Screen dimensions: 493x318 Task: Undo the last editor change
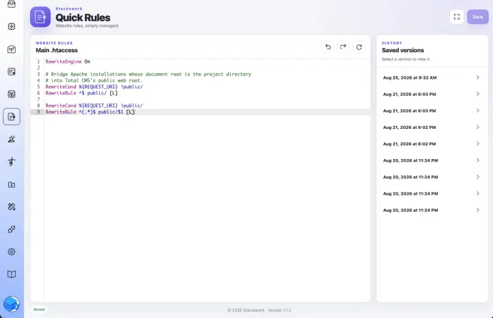328,47
